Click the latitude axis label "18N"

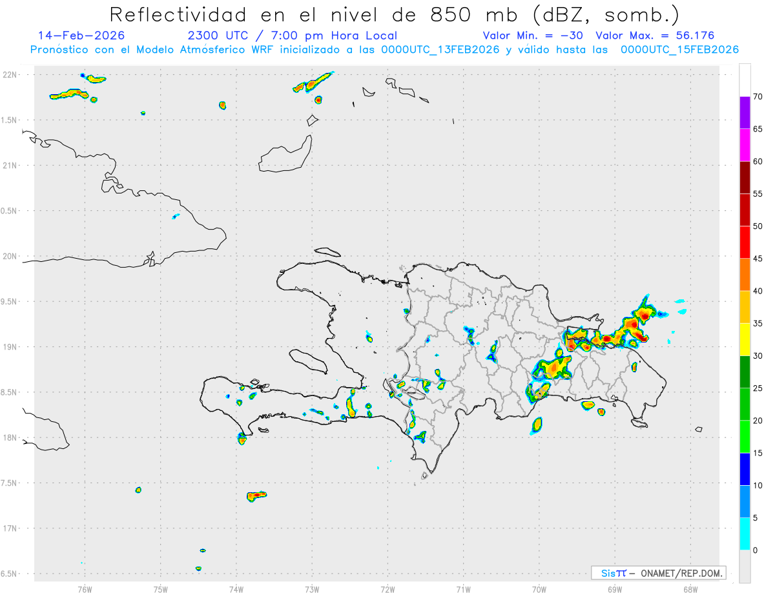[x=11, y=437]
